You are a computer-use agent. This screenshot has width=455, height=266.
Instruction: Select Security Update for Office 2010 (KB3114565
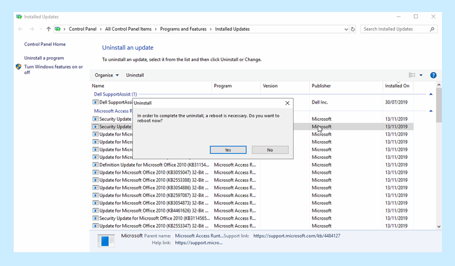click(x=155, y=218)
